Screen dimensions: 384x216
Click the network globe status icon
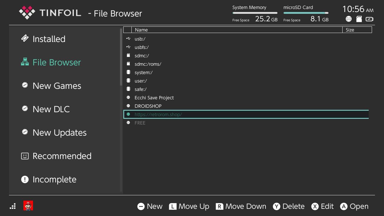[x=349, y=19]
